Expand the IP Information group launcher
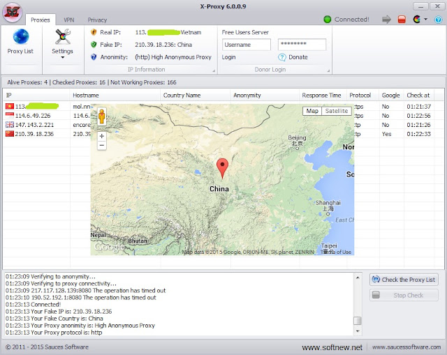This screenshot has width=447, height=355. pyautogui.click(x=214, y=70)
